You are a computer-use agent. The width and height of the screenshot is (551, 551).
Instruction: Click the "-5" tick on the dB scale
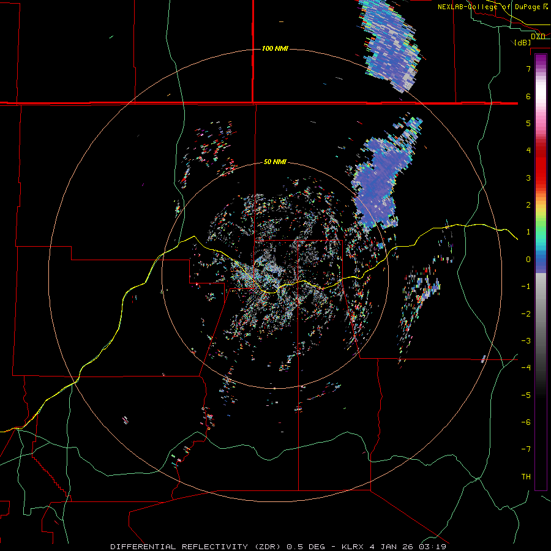526,395
